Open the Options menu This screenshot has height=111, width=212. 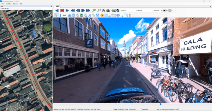click(15, 4)
